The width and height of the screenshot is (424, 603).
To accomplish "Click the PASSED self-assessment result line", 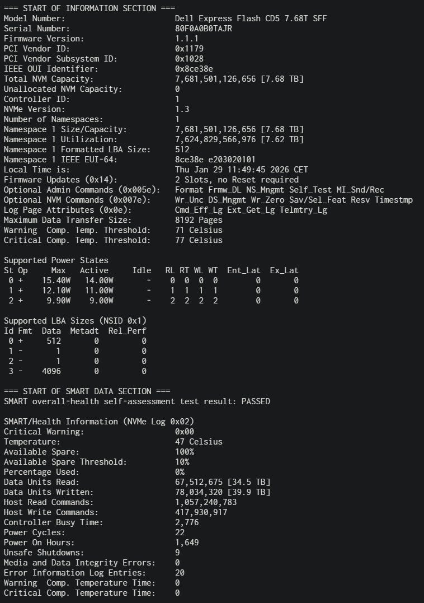I will tap(136, 401).
